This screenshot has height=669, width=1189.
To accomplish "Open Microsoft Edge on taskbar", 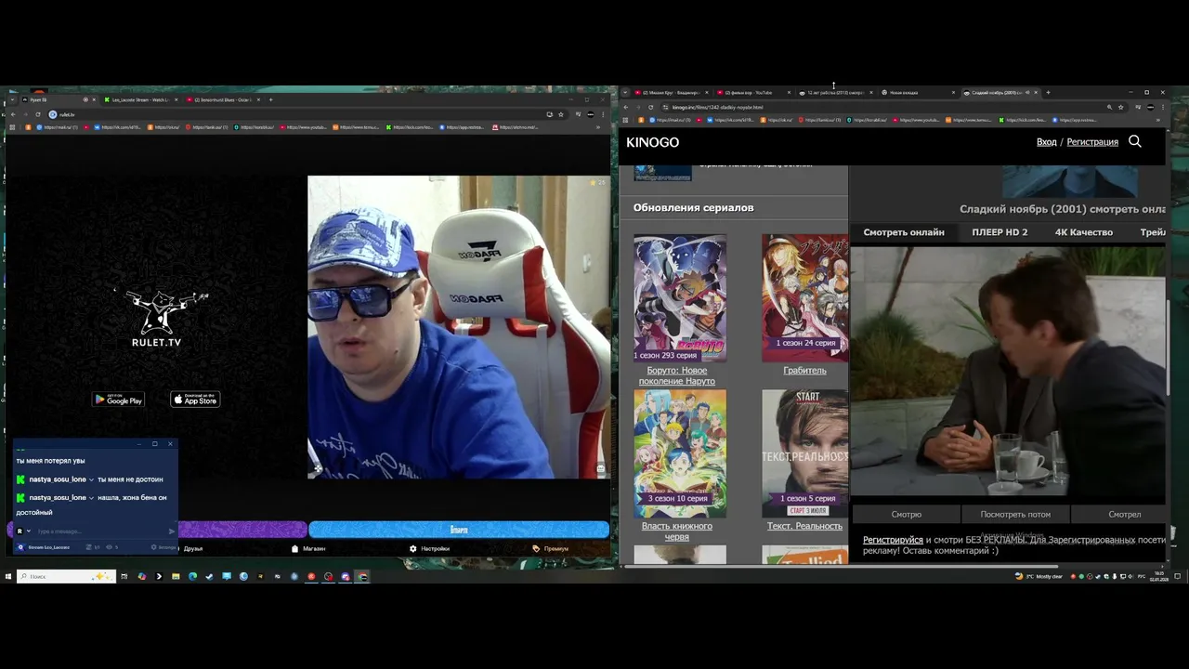I will pos(192,576).
